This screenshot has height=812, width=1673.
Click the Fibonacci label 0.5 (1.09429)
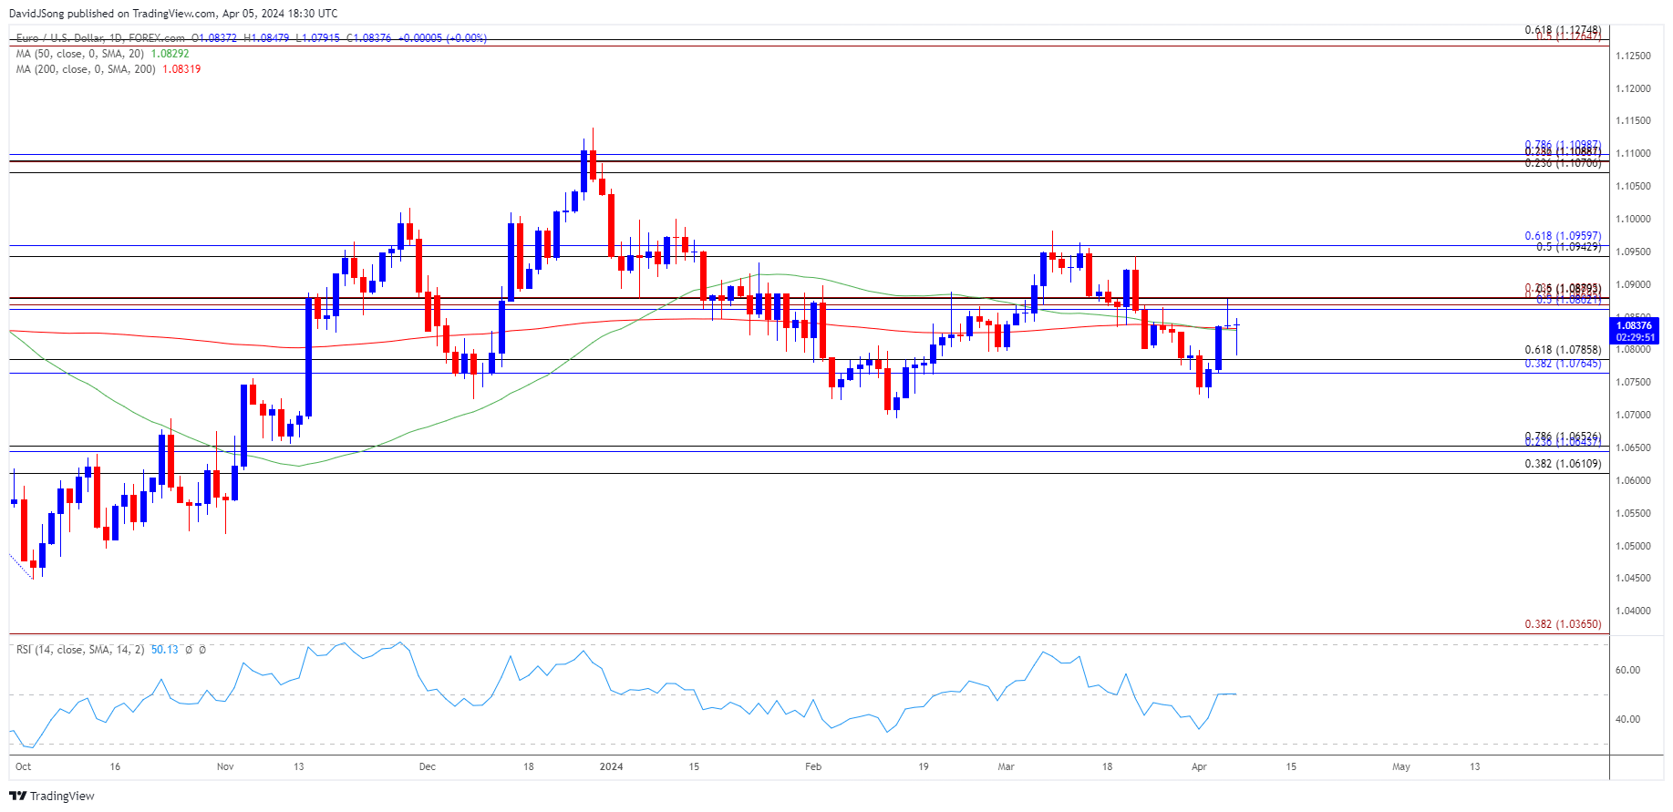(1568, 247)
